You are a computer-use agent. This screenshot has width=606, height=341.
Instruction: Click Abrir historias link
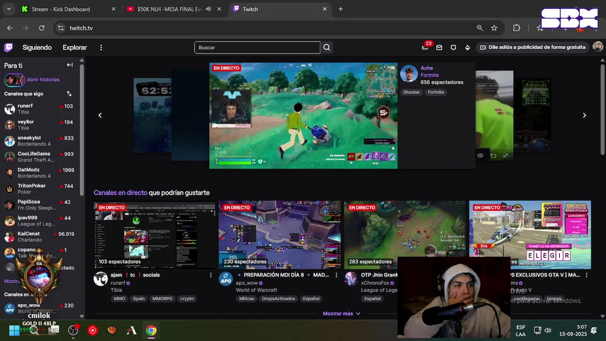click(x=43, y=80)
